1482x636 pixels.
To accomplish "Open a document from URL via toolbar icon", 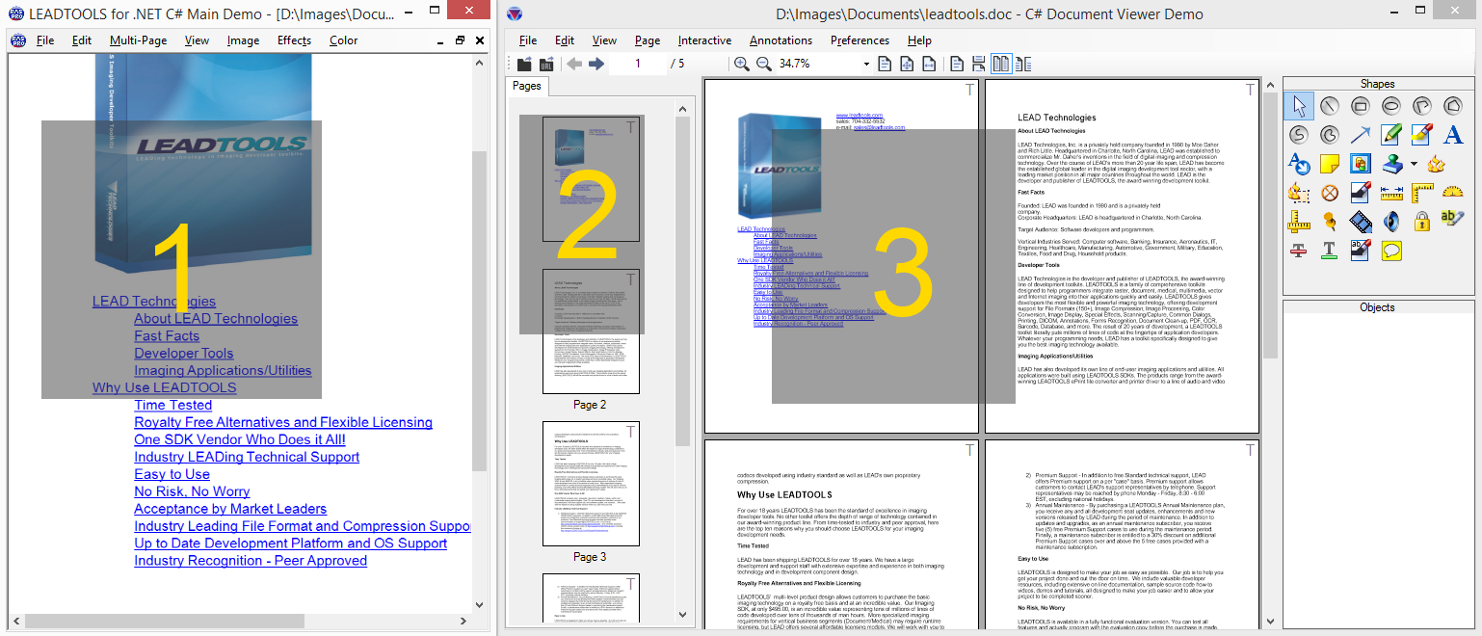I will 546,64.
